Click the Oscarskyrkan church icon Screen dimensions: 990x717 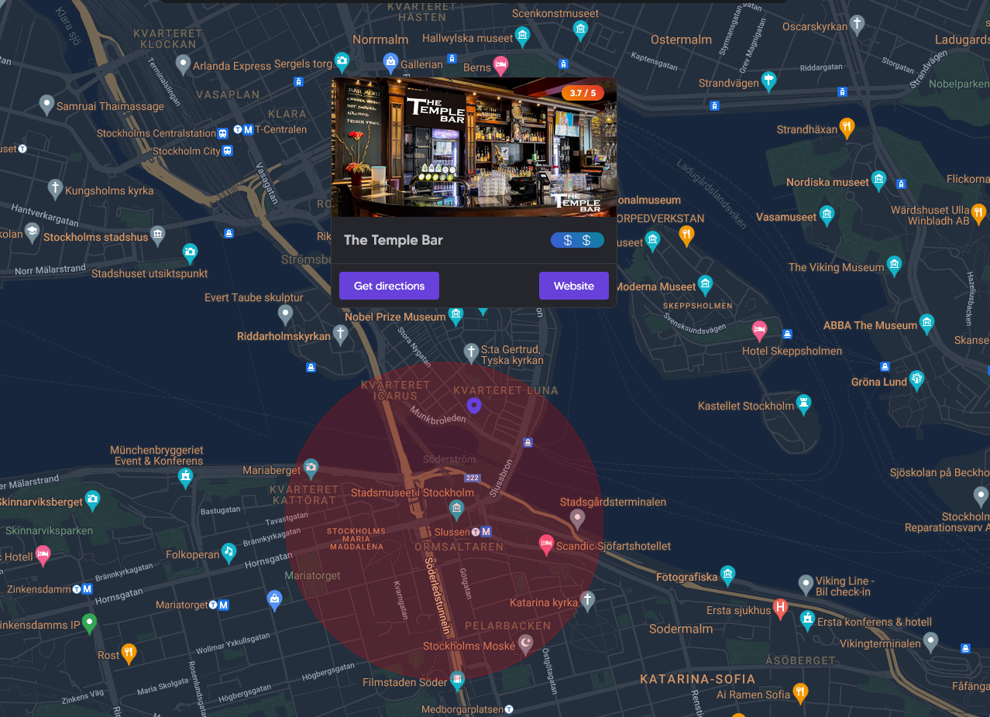click(x=857, y=24)
